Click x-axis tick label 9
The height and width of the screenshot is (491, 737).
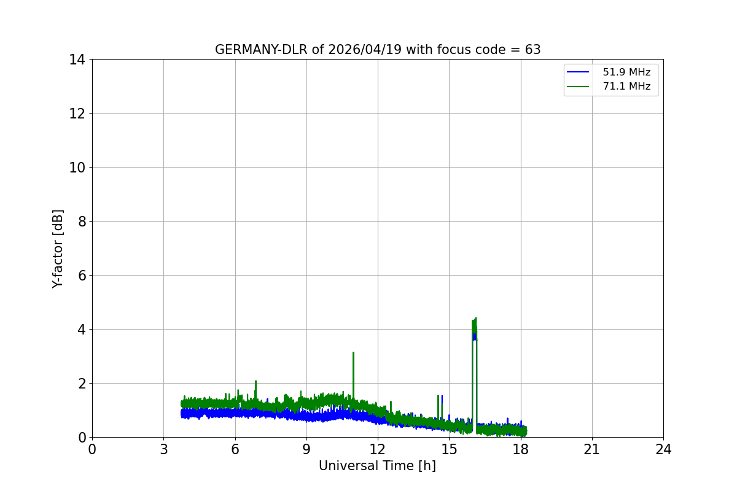tap(306, 449)
